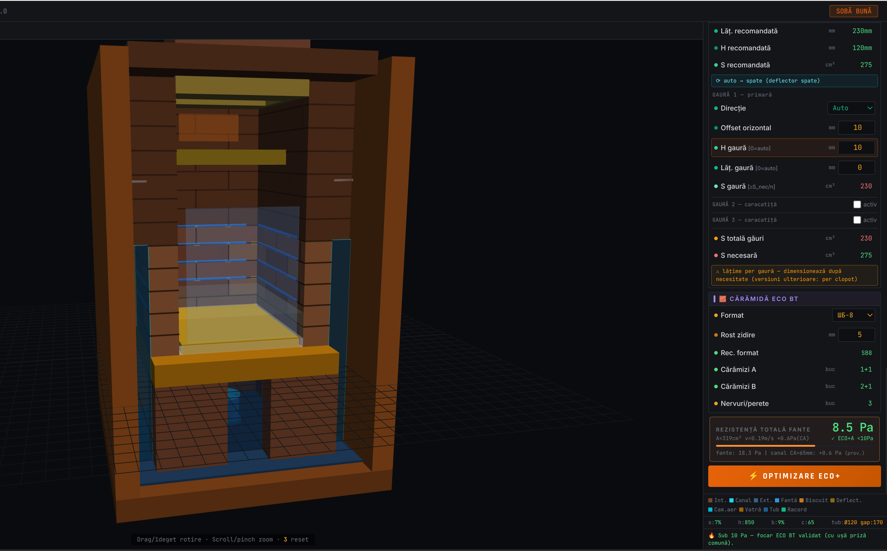
Task: Open the Format ШБ-8 dropdown
Action: (854, 315)
